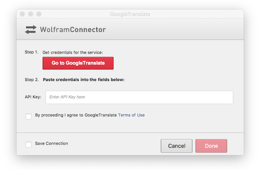Click the Get credentials for the service text
This screenshot has height=170, width=259.
click(73, 52)
